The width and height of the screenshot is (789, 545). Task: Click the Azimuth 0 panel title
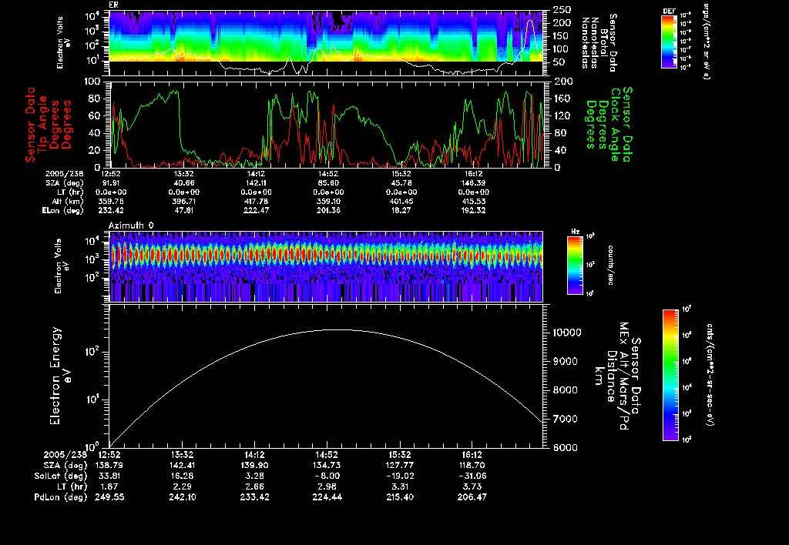click(131, 224)
